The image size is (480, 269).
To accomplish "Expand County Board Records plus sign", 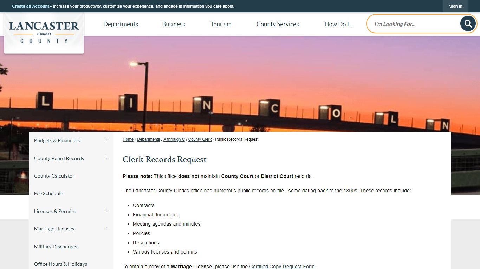I will (106, 158).
